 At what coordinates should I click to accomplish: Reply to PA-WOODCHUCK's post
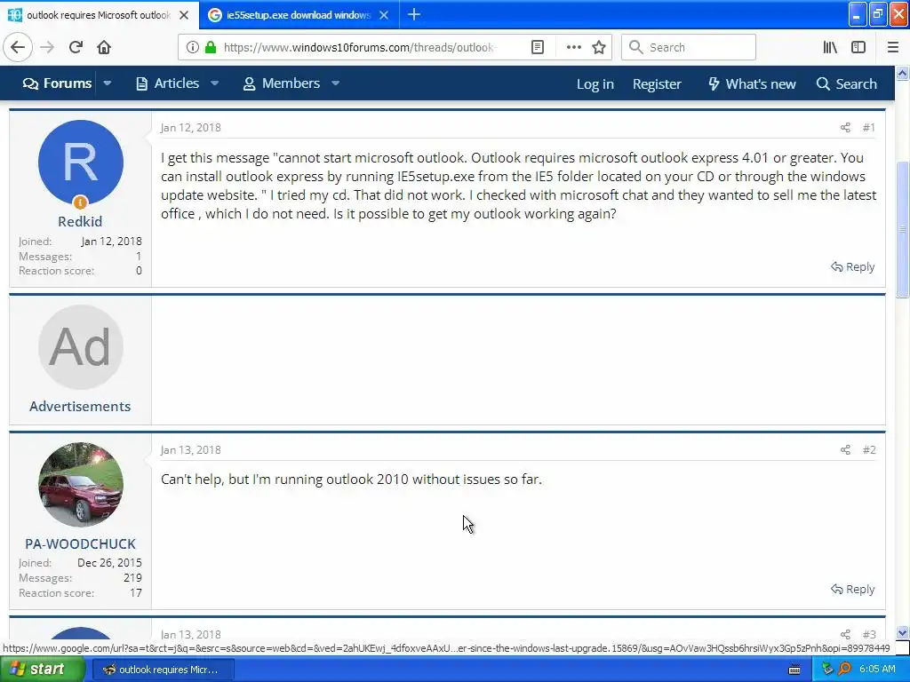(852, 590)
